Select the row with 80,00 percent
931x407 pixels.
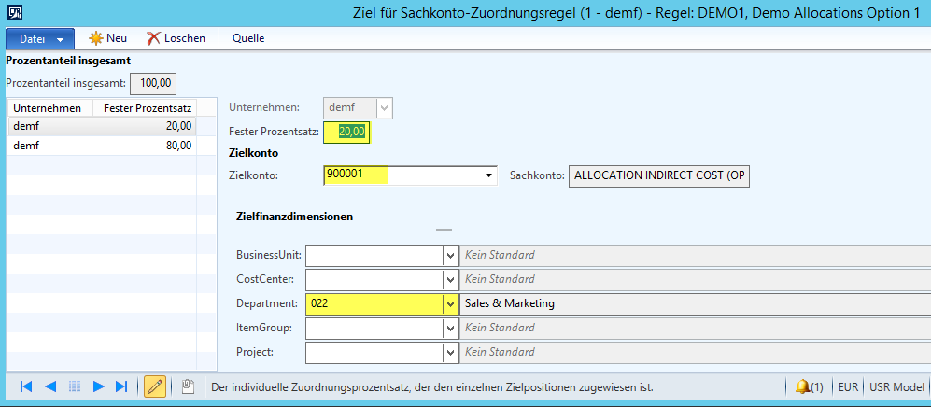[103, 146]
